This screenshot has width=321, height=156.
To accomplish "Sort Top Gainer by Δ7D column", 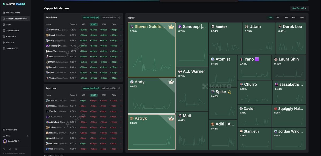I will click(x=83, y=24).
